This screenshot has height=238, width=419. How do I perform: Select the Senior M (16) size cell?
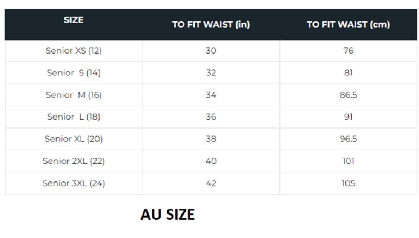(73, 95)
